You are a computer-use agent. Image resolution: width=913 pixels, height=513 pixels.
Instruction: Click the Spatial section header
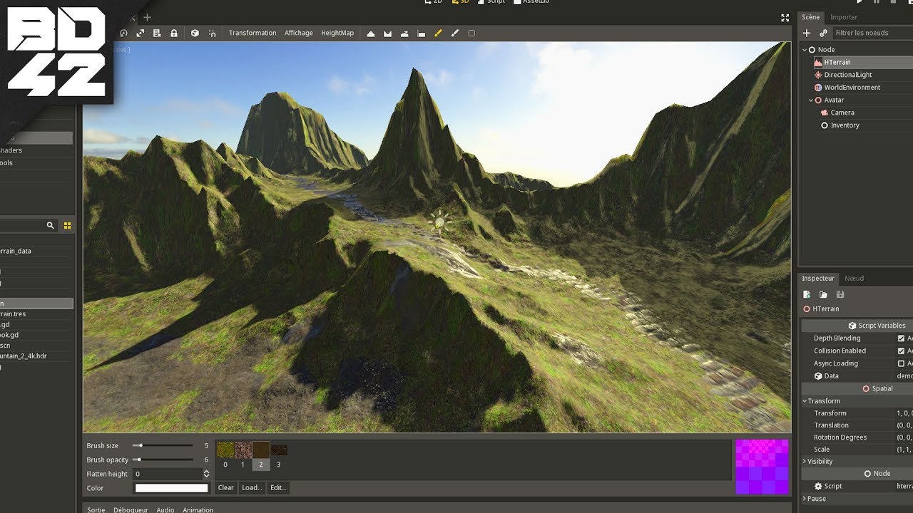(857, 389)
